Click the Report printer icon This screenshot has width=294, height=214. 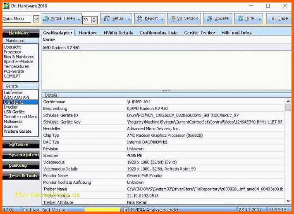point(139,18)
